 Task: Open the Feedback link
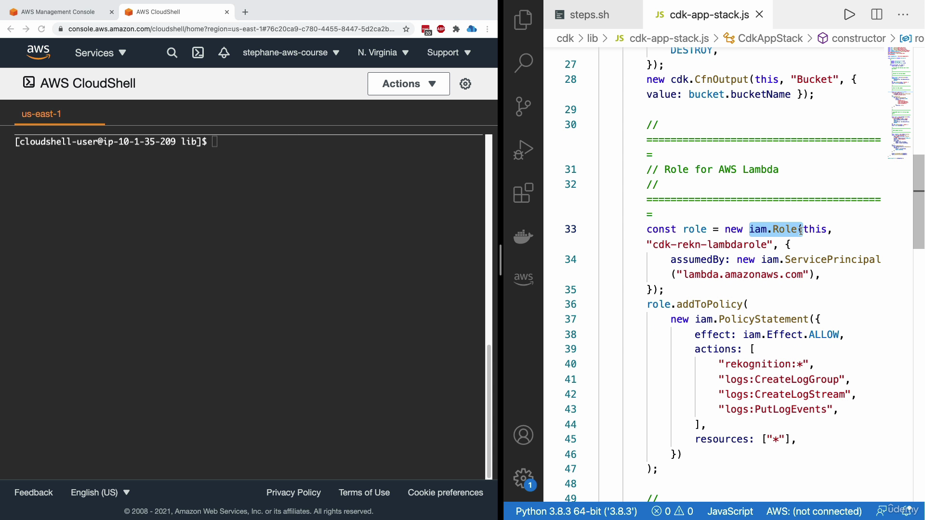click(x=34, y=493)
